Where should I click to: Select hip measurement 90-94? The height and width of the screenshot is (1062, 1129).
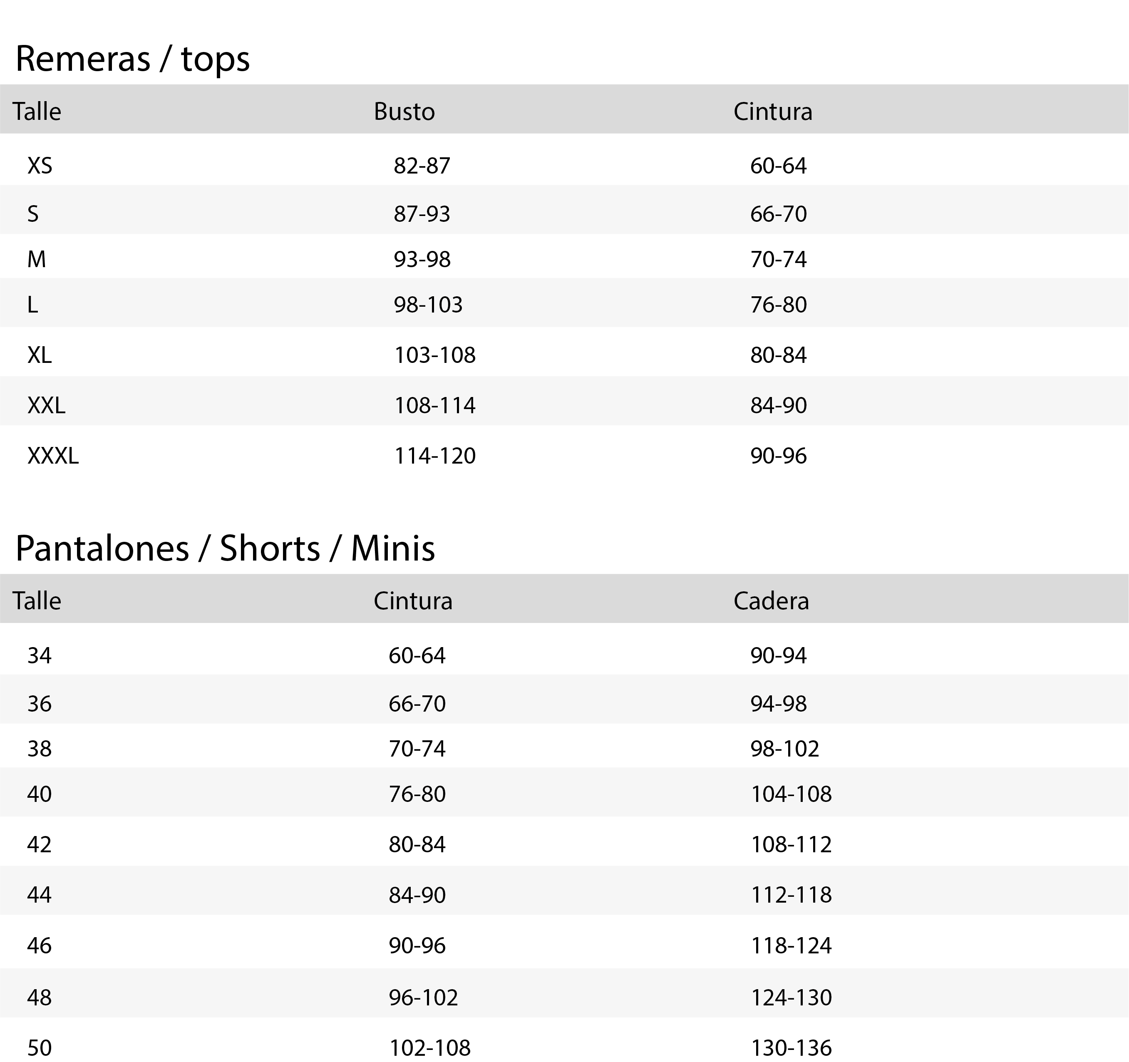(x=778, y=655)
